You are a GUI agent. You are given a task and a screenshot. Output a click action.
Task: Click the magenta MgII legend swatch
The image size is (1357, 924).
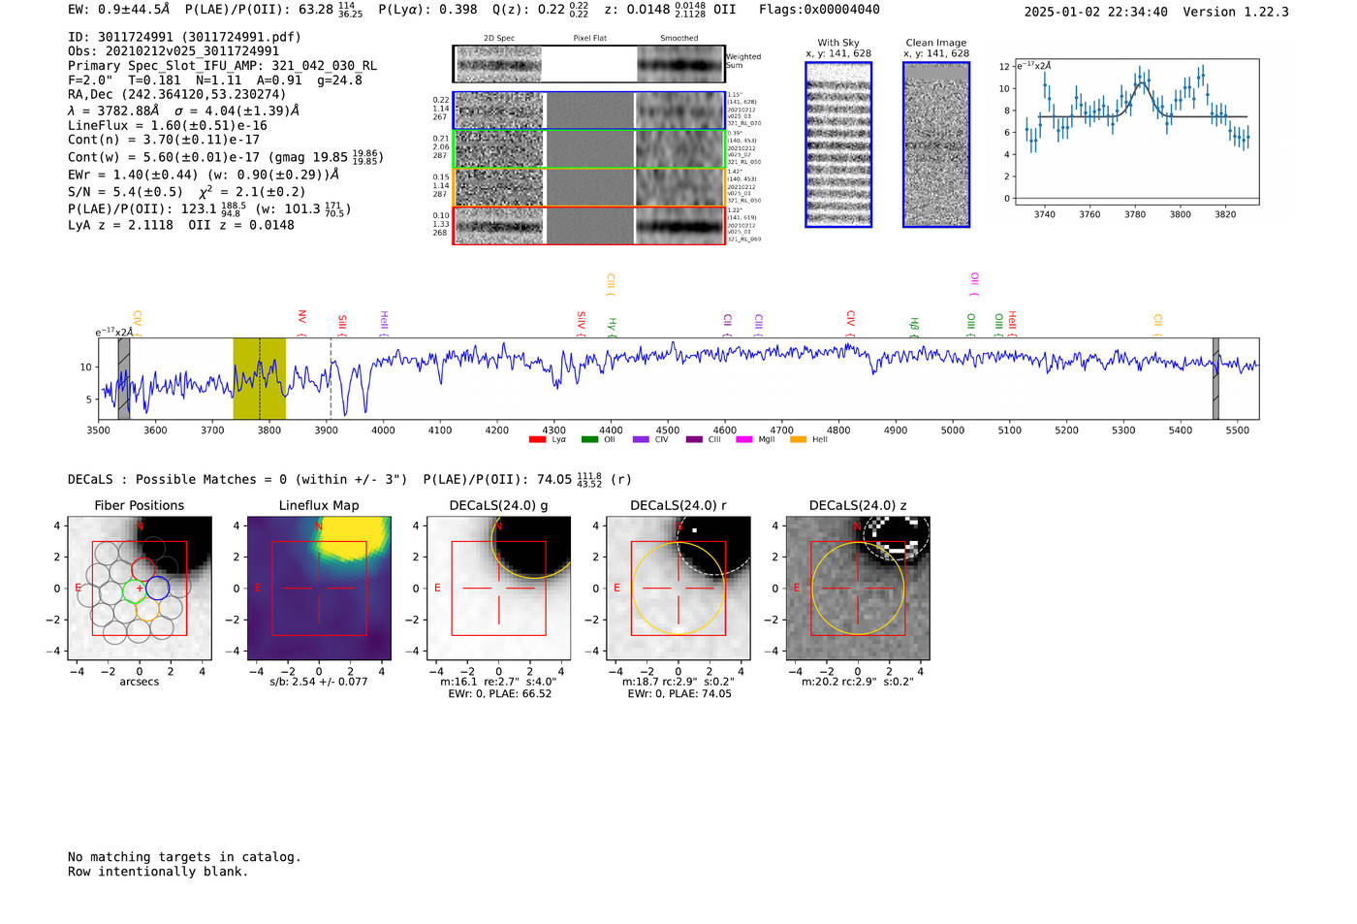tap(744, 440)
